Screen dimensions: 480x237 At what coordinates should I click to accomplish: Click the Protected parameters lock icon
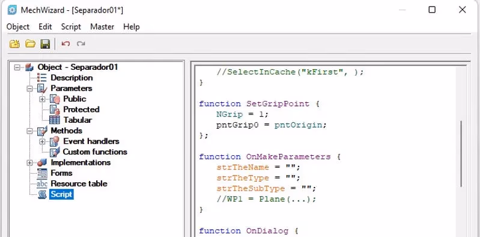click(55, 109)
